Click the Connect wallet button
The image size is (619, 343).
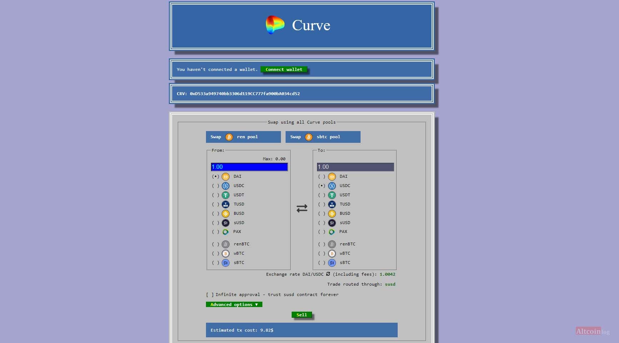[x=284, y=69]
